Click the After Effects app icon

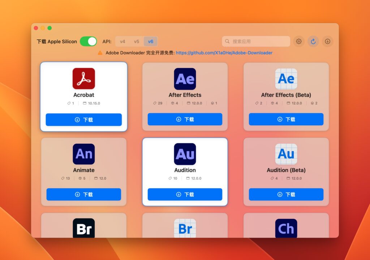pos(185,78)
